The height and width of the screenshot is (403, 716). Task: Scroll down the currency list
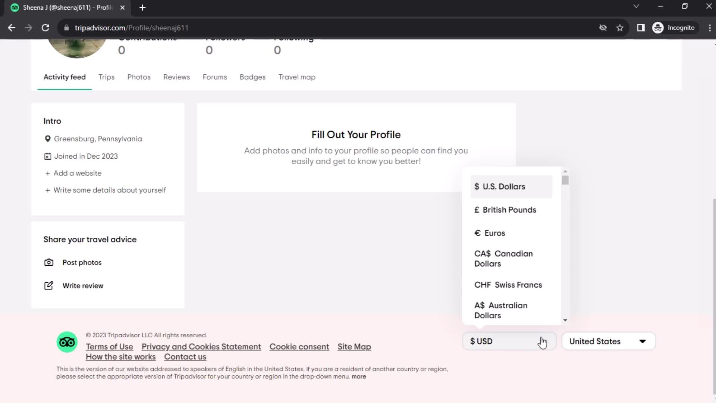565,320
